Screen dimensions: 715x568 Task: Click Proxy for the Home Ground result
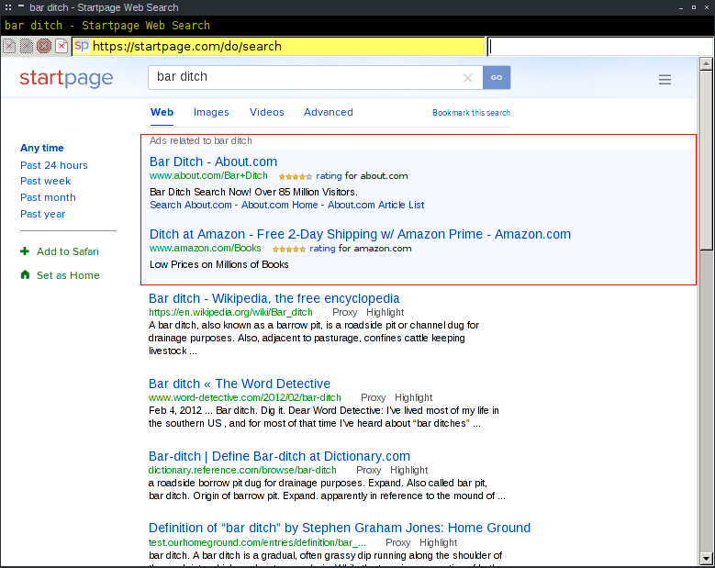coord(398,542)
